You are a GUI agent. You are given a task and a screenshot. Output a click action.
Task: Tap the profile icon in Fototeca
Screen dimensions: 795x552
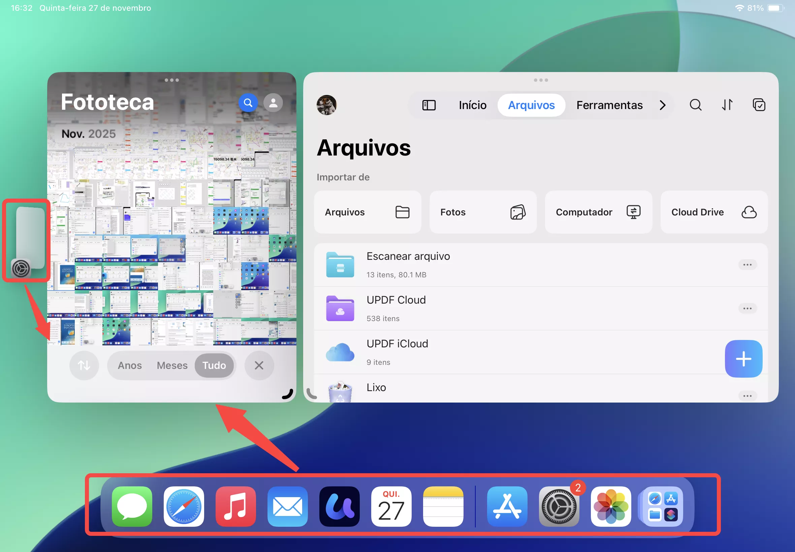(x=273, y=102)
